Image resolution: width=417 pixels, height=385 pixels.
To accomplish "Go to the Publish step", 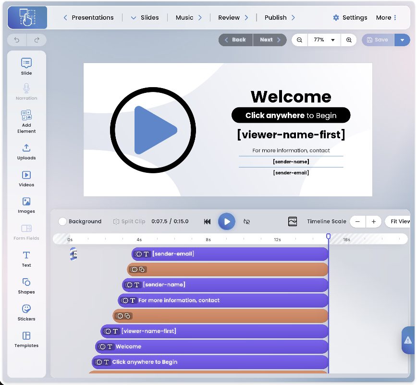I will tap(280, 18).
